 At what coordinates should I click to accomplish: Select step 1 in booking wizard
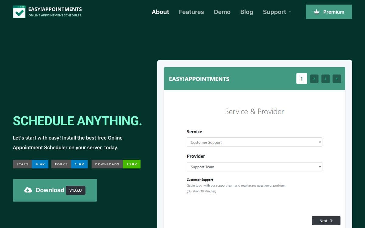[x=301, y=79]
